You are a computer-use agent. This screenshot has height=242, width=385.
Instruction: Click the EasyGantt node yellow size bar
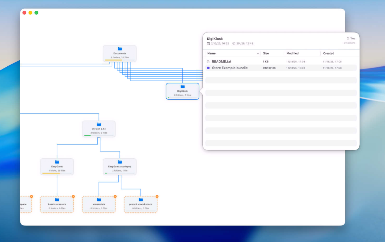(x=51, y=173)
